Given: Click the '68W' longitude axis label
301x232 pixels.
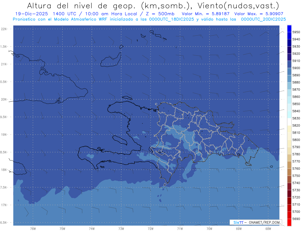Looking at the screenshot, I should coord(268,228).
